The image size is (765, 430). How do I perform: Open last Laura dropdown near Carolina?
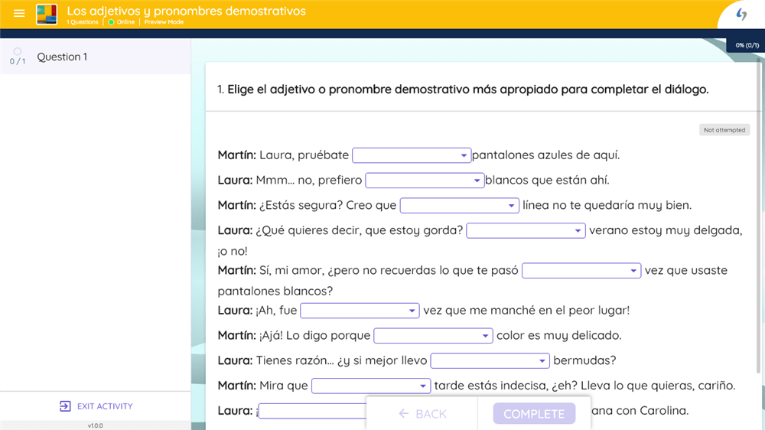click(x=312, y=411)
